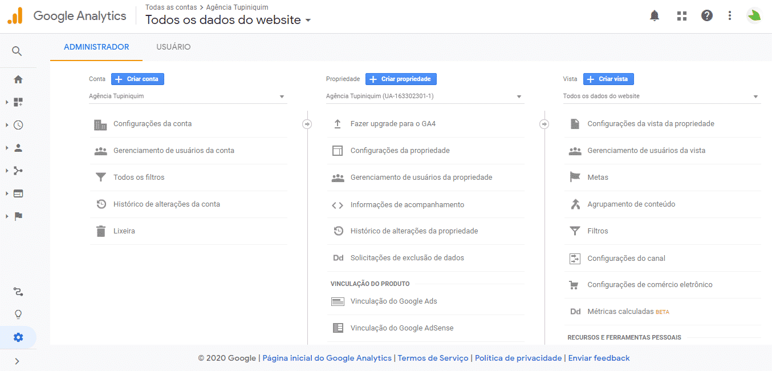Click round arrow between Conta and Propriedade columns
This screenshot has height=371, width=772.
click(307, 124)
